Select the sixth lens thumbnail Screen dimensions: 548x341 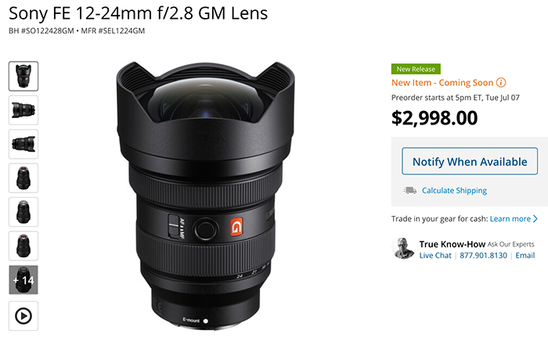(x=23, y=246)
